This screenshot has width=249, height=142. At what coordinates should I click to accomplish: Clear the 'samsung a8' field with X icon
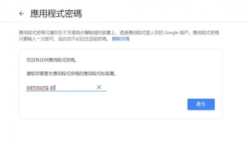pyautogui.click(x=99, y=87)
